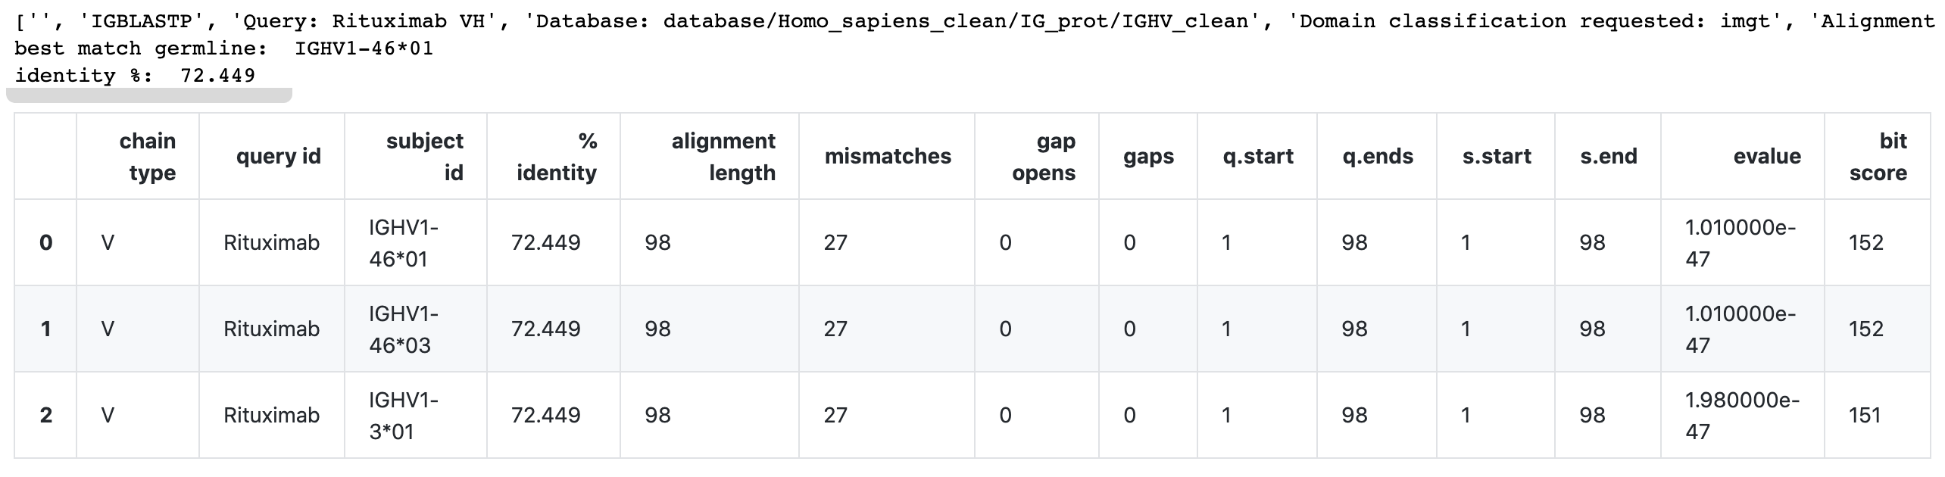The height and width of the screenshot is (477, 1945).
Task: Click the 'gap opens' column header
Action: [x=1043, y=157]
